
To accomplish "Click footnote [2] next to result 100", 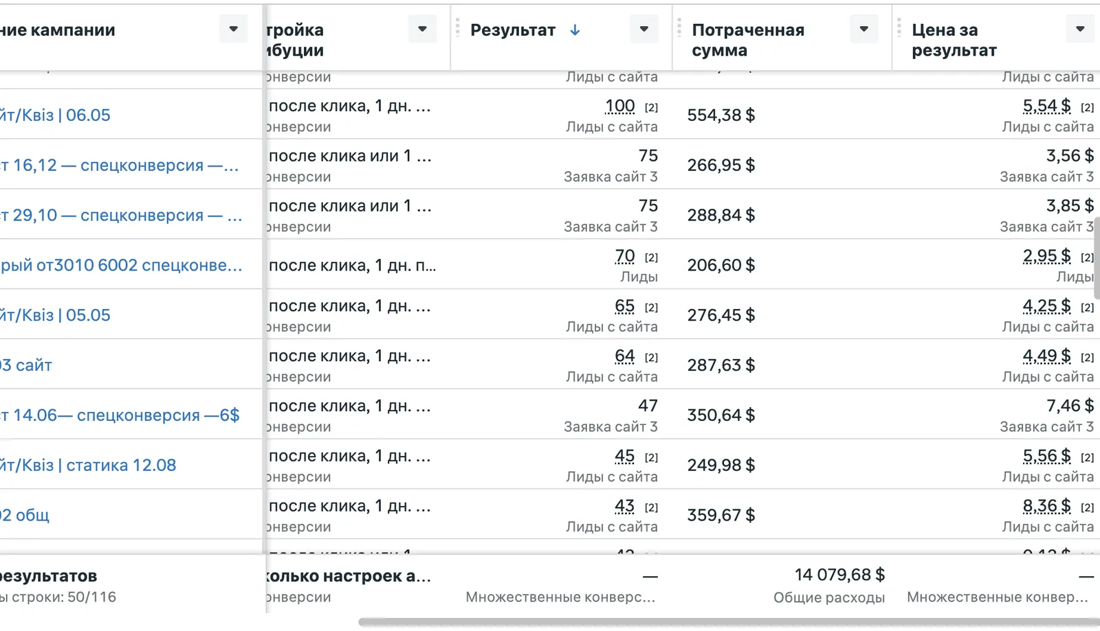I will click(x=651, y=107).
